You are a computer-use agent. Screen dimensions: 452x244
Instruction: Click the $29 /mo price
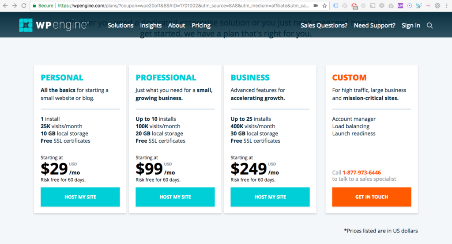tap(60, 169)
